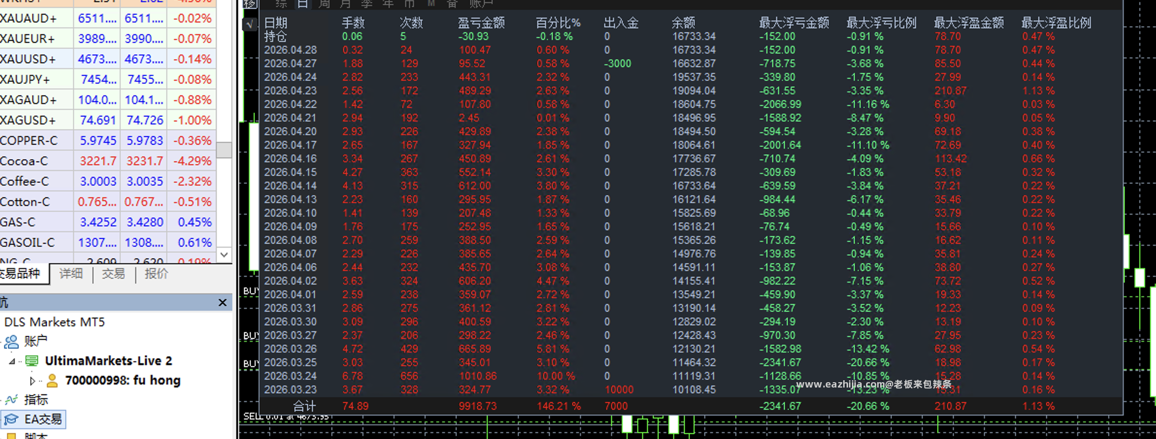Viewport: 1156px width, 439px height.
Task: Click the yellow user icon for 700000998
Action: (52, 380)
